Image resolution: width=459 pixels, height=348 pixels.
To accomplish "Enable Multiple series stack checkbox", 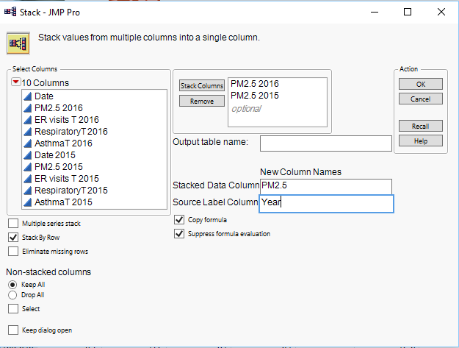I will click(x=12, y=223).
